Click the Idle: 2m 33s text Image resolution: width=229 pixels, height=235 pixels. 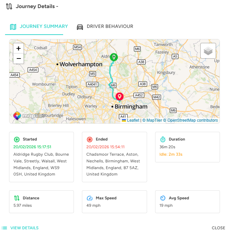[x=171, y=154]
